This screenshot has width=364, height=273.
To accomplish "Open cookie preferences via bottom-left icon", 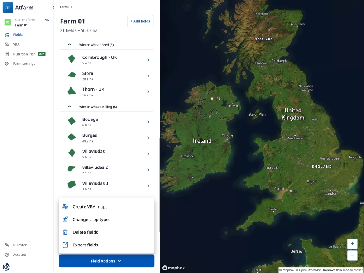I will [6, 267].
